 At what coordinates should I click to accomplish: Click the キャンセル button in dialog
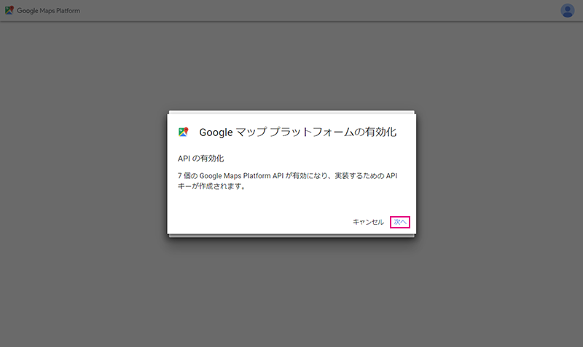(368, 222)
